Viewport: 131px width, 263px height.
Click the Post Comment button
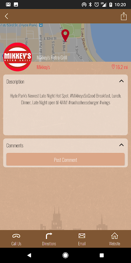point(65,159)
